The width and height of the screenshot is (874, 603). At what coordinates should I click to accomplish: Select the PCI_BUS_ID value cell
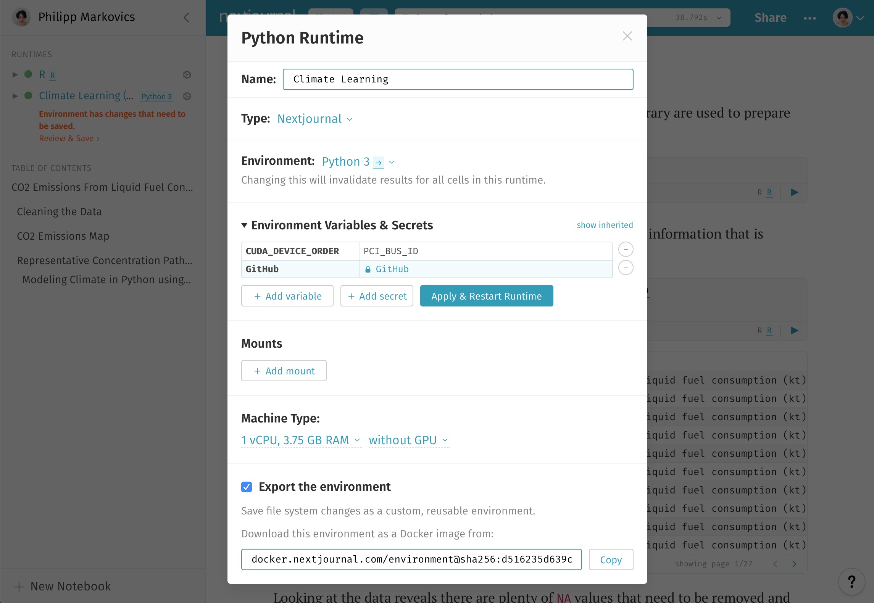(485, 251)
